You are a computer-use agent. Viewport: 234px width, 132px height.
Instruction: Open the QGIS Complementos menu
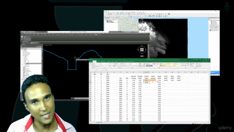(x=122, y=12)
